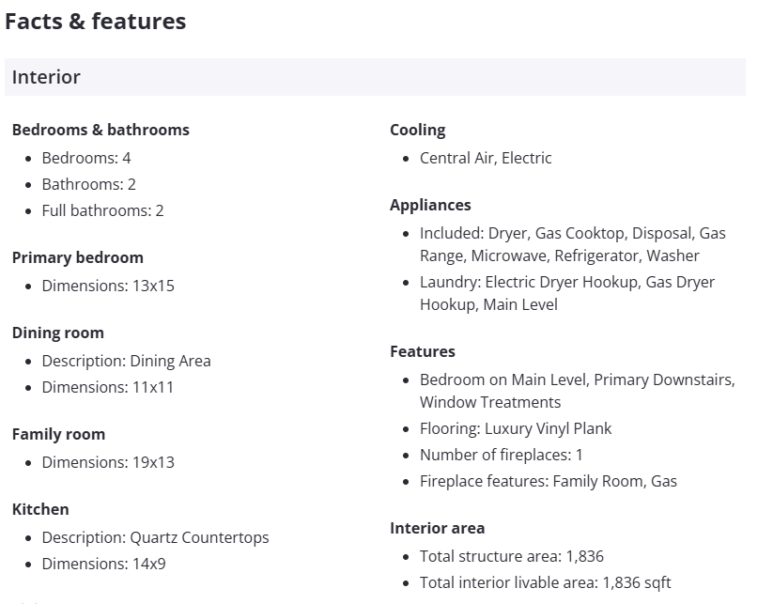
Task: Click the Features subheading
Action: (423, 351)
